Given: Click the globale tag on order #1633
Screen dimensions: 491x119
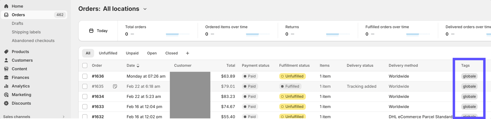Looking at the screenshot, I should click(x=469, y=106).
